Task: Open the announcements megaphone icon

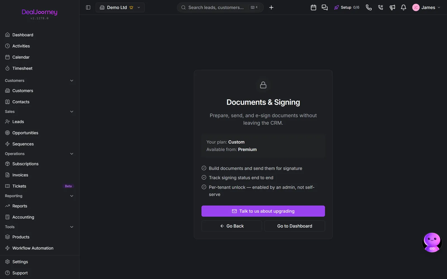Action: [x=392, y=8]
